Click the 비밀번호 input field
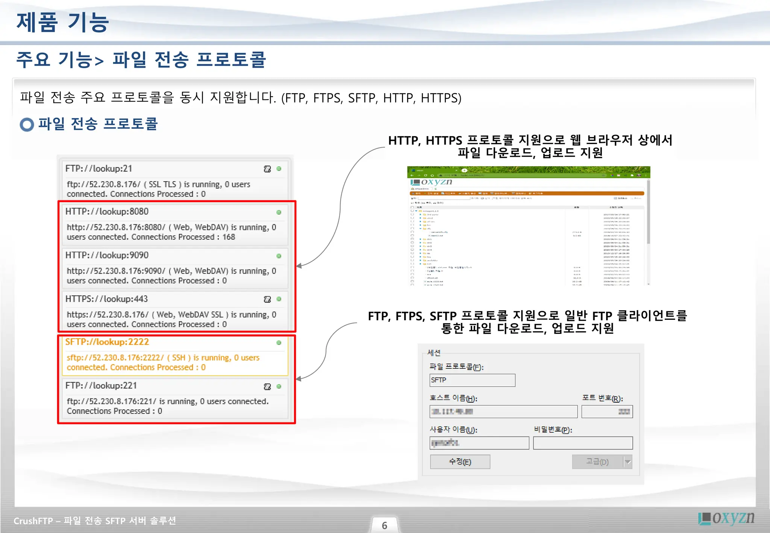This screenshot has width=770, height=533. point(583,443)
